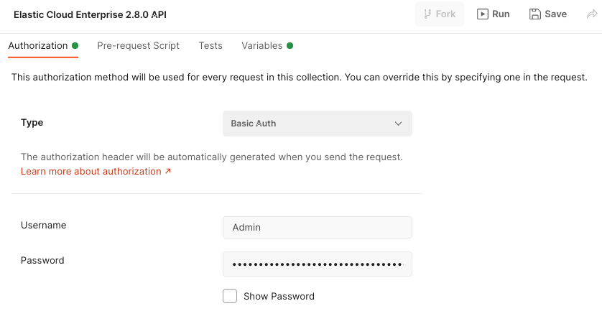Click the Username field containing Admin
The height and width of the screenshot is (324, 602).
pyautogui.click(x=317, y=227)
